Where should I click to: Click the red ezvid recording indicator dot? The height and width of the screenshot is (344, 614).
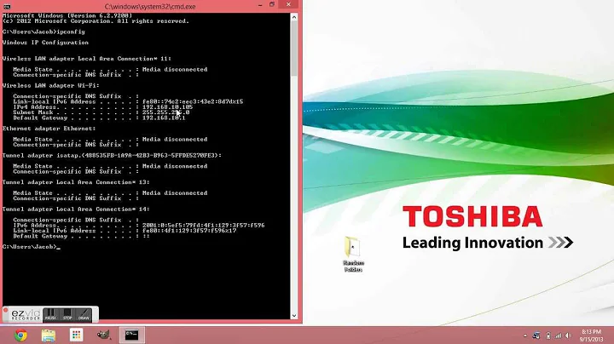5,311
